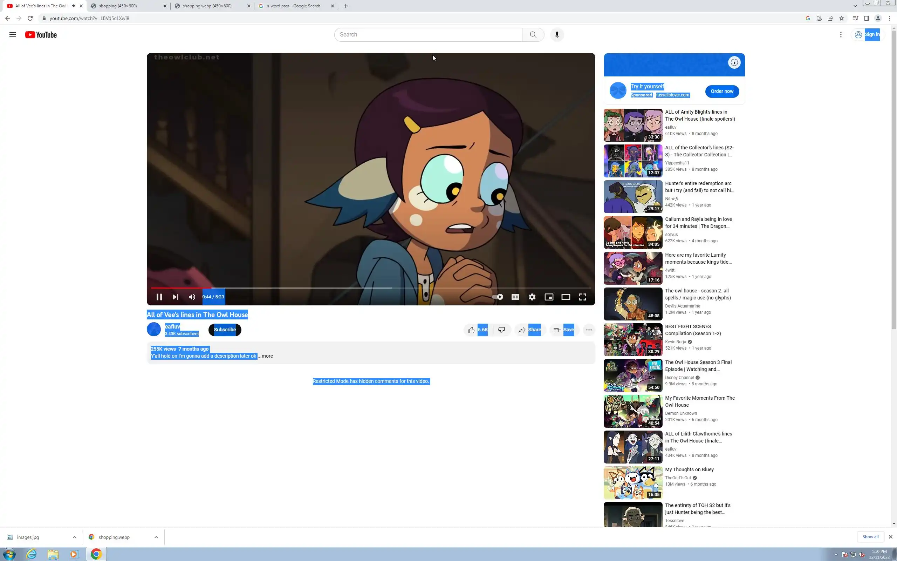Open My Thoughts on Bluey thumbnail
This screenshot has width=897, height=561.
[633, 483]
